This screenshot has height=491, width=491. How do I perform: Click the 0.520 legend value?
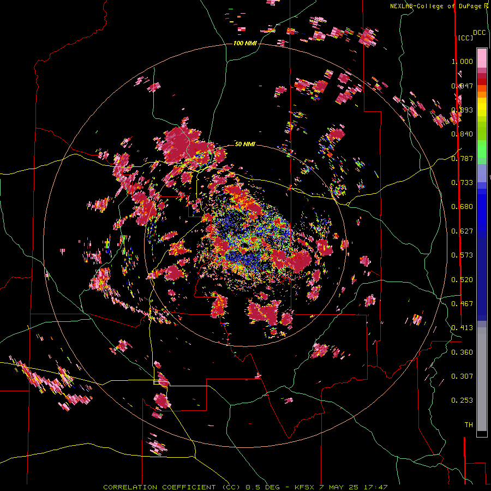point(462,280)
